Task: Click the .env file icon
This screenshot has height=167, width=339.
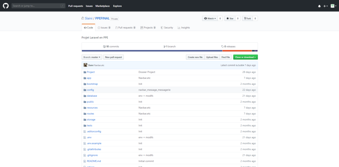Action: pyautogui.click(x=85, y=138)
